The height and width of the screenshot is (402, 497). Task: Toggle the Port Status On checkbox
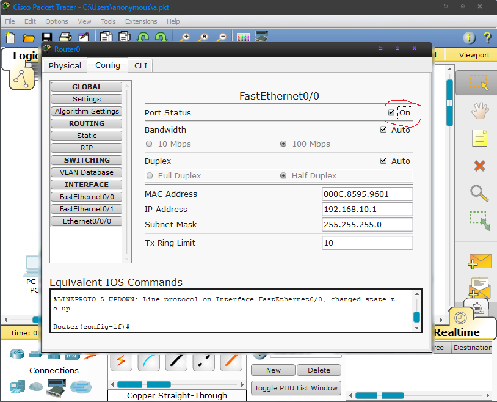pos(391,112)
